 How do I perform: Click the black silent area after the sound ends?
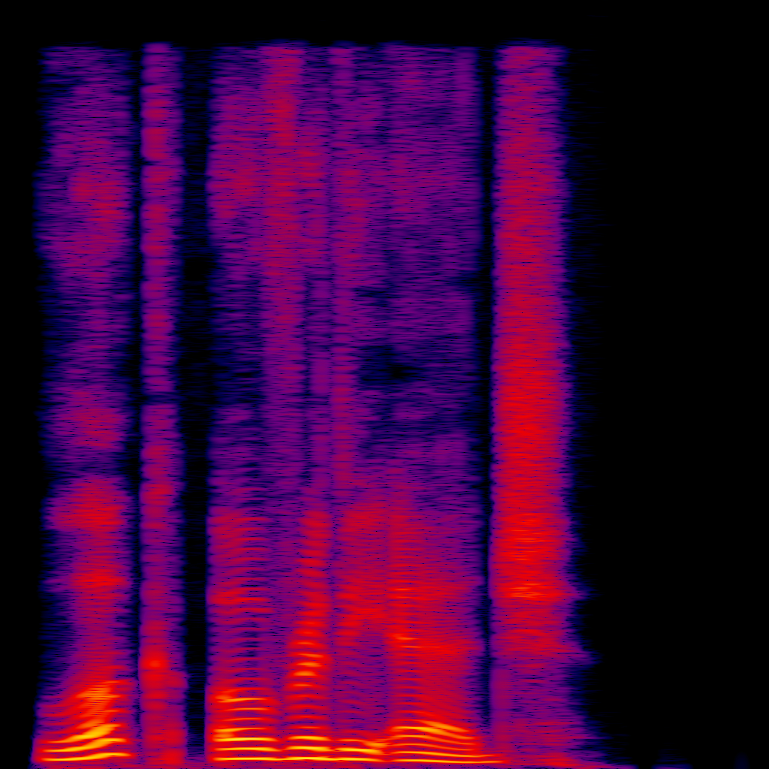(676, 375)
